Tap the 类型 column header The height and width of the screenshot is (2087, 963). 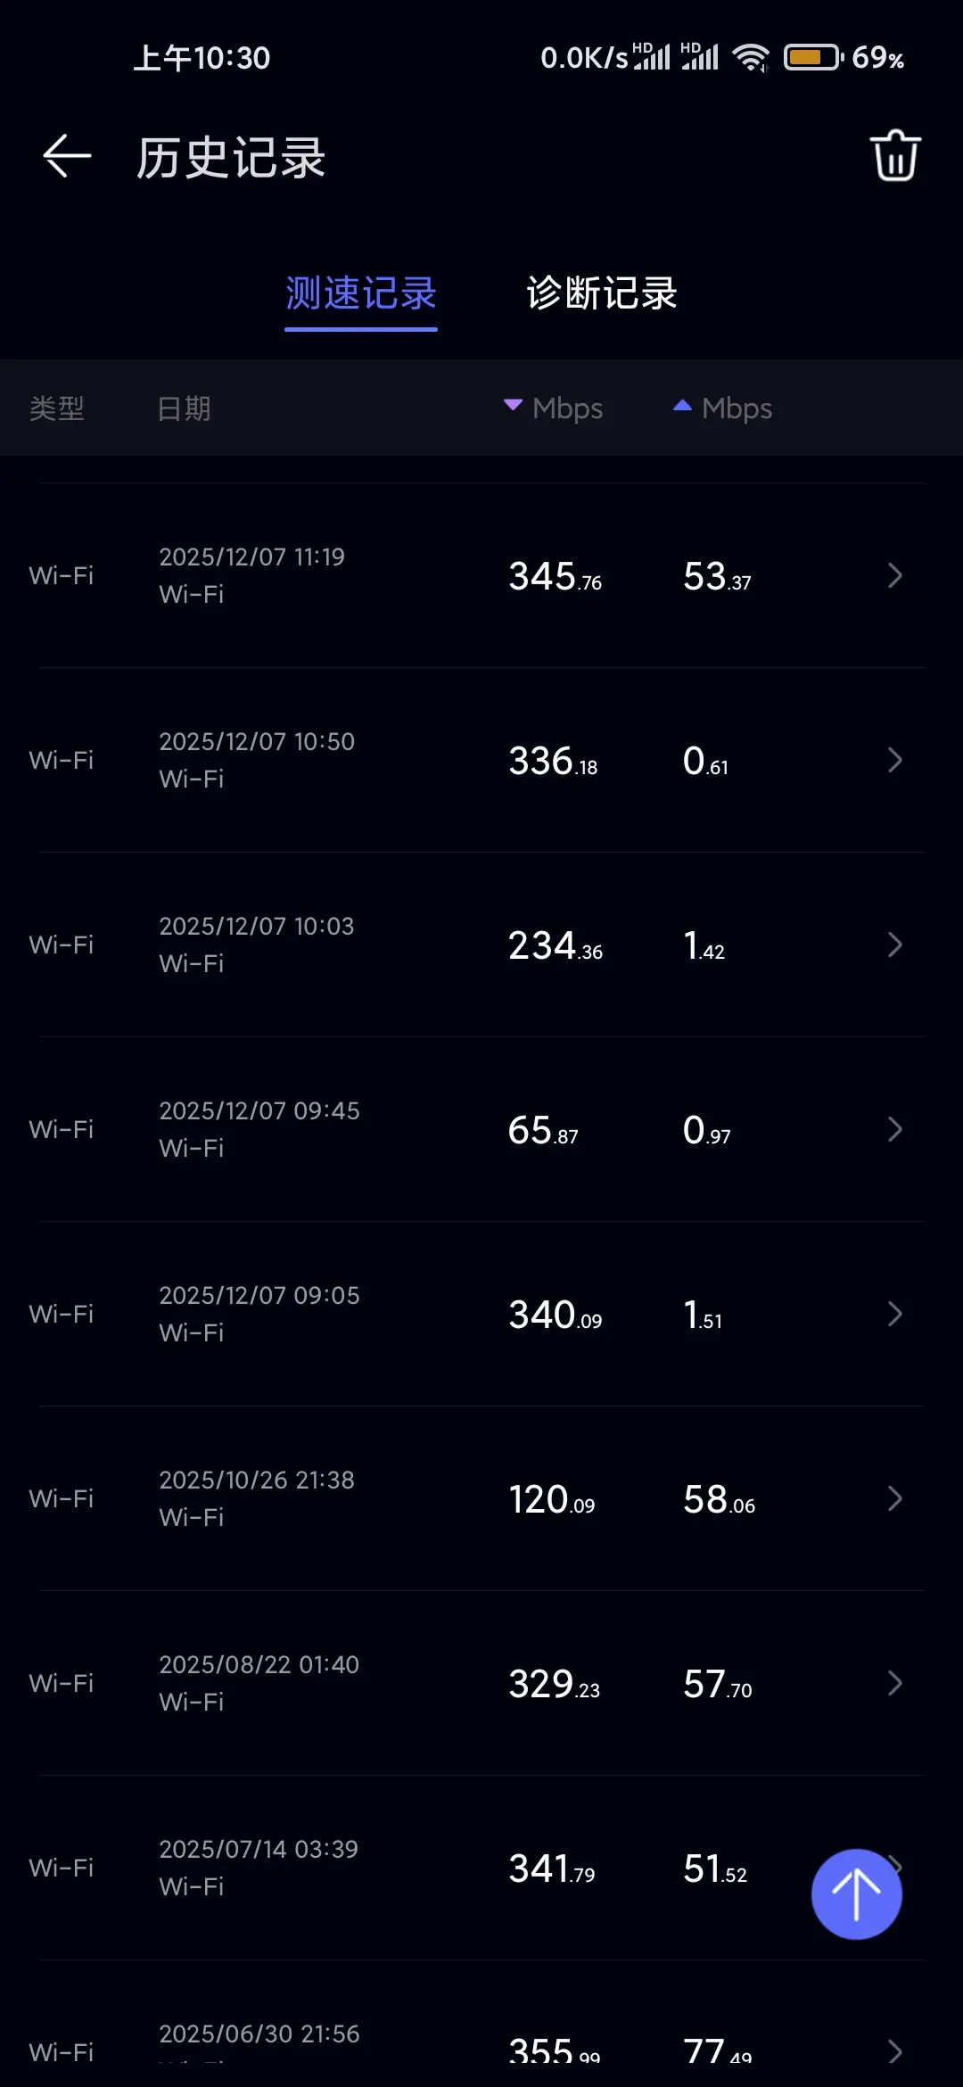pyautogui.click(x=56, y=409)
